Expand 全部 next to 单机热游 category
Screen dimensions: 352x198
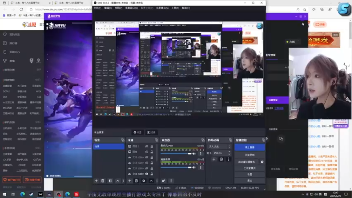[38, 122]
